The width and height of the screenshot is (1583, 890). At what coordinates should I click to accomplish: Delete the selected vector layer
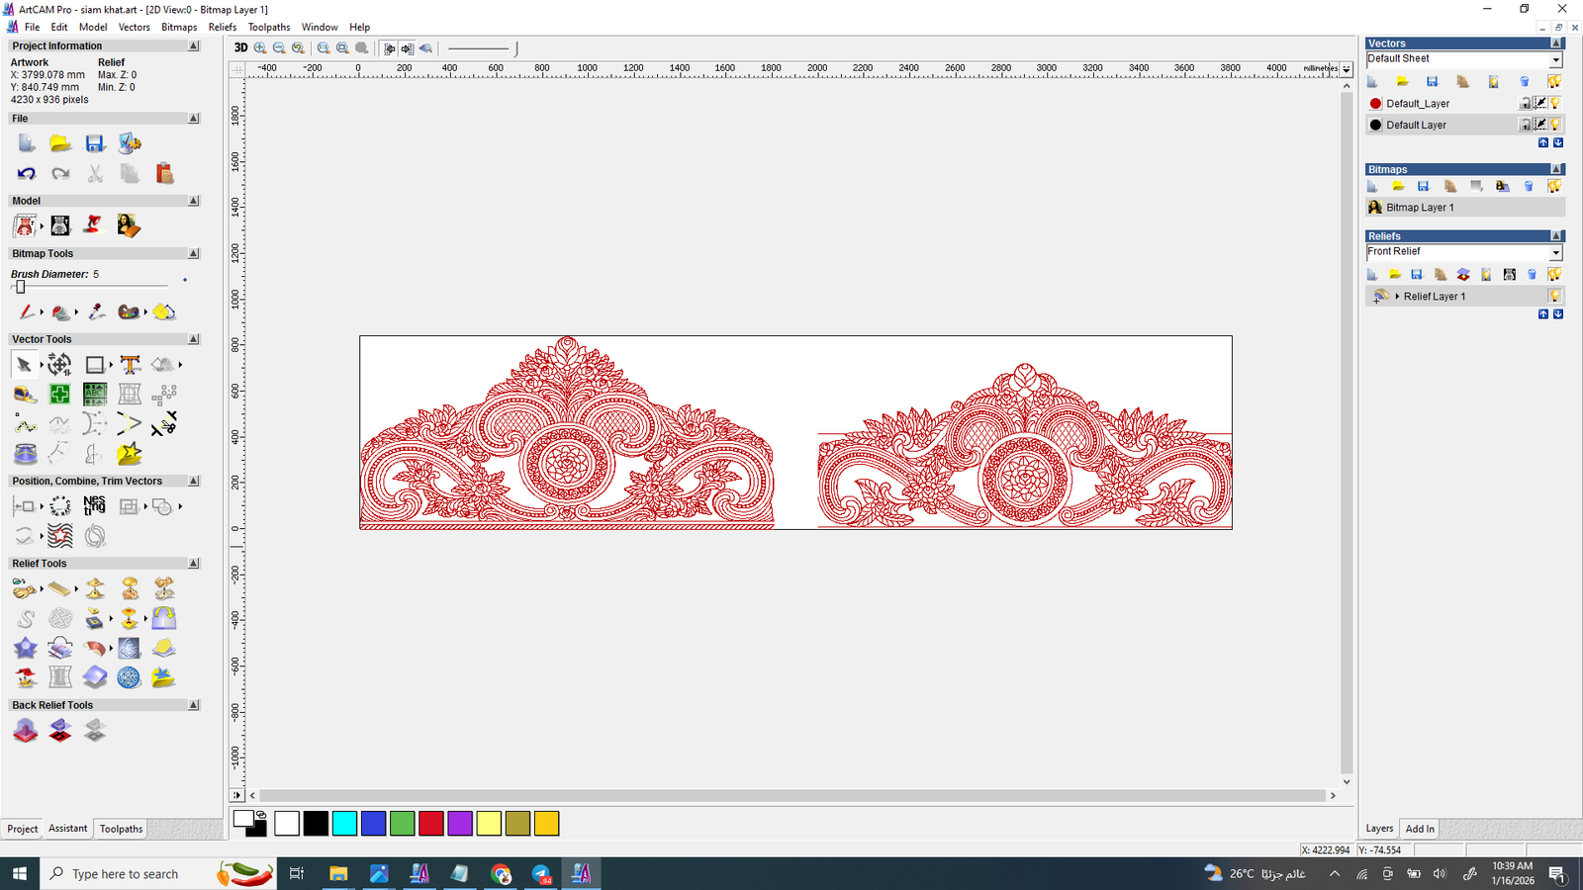tap(1525, 81)
